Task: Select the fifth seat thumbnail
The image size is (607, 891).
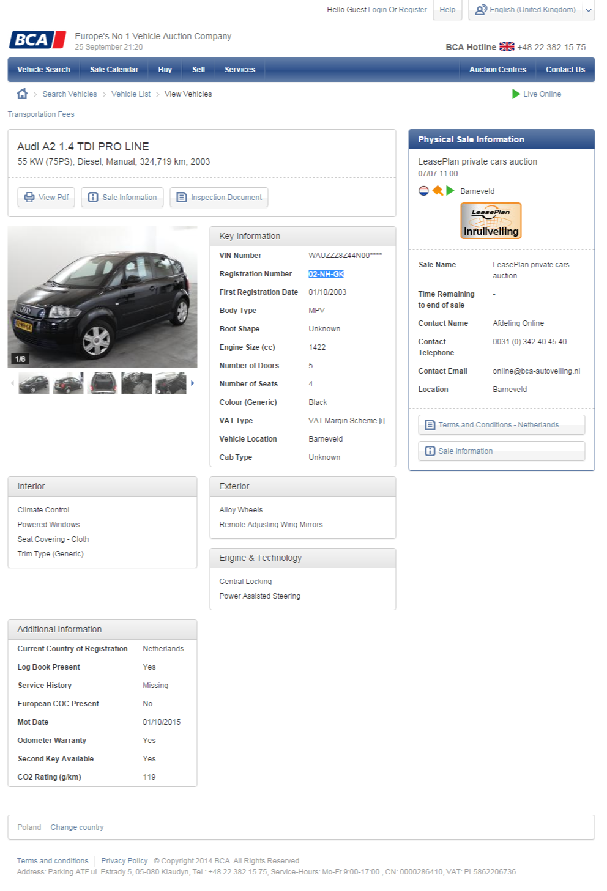Action: (171, 383)
